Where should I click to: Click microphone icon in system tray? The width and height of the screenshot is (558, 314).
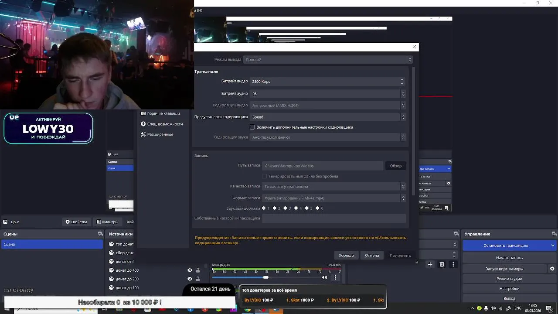[487, 308]
